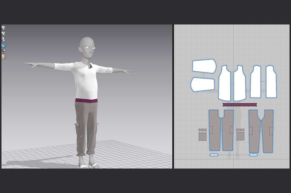The height and width of the screenshot is (193, 291).
Task: Open the orange avatar head display dropdown
Action: [3, 56]
